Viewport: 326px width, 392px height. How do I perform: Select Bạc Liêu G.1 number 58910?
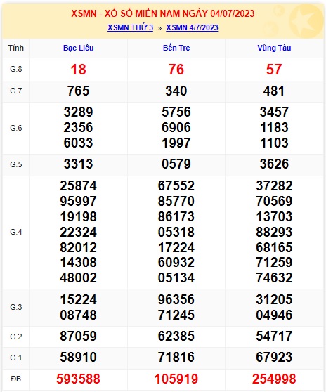click(x=78, y=357)
